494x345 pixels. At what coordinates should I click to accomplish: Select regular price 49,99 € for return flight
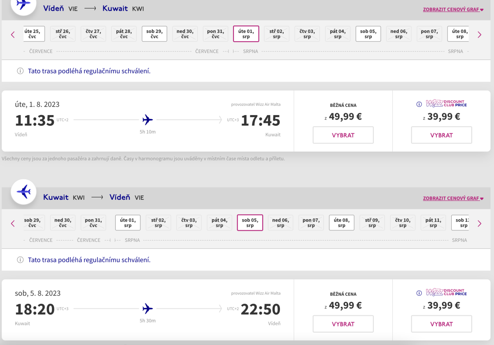click(x=343, y=324)
